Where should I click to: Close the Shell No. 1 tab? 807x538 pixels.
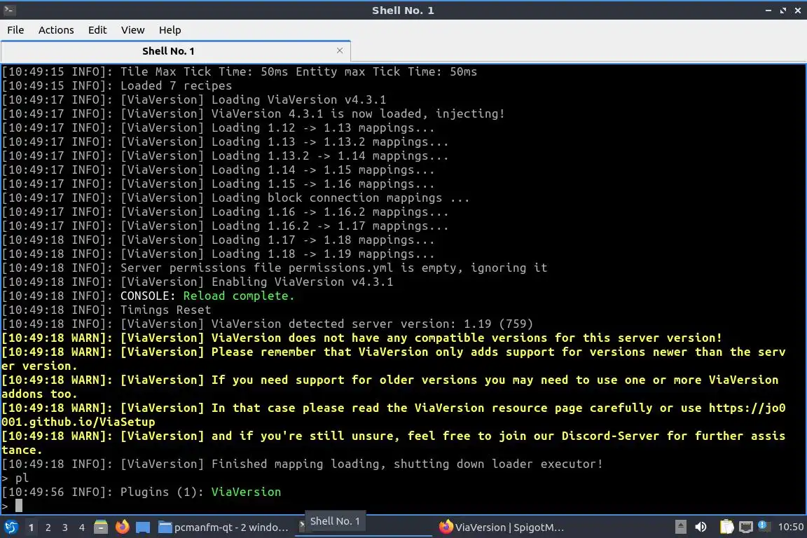pos(340,50)
